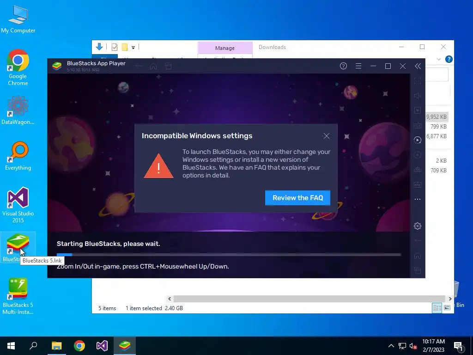Click Explorer horizontal scrollbar right arrow
This screenshot has width=473, height=355.
[x=450, y=299]
